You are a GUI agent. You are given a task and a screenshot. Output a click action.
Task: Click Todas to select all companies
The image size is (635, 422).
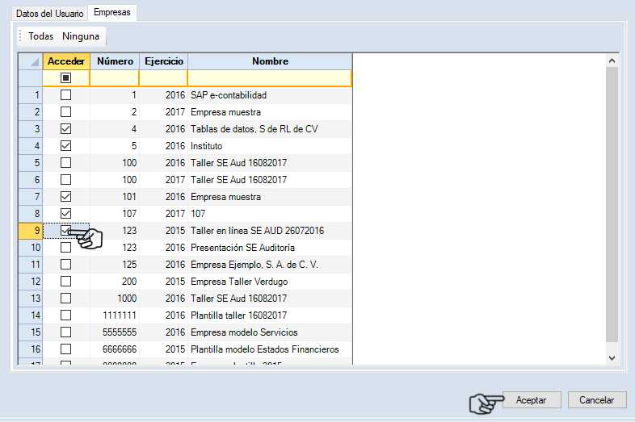coord(40,36)
